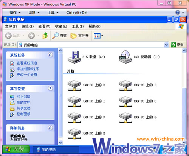The height and width of the screenshot is (156, 189).
Task: Select the 3.5 软盘 (A:) floppy drive icon
Action: (x=74, y=57)
